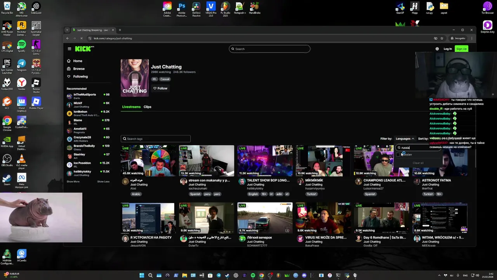Image resolution: width=497 pixels, height=280 pixels.
Task: Open Ice Poseidon recommended channel
Action: click(88, 164)
